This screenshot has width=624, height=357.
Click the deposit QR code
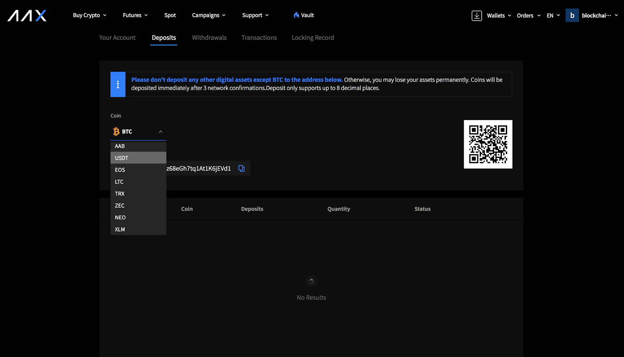click(x=487, y=144)
